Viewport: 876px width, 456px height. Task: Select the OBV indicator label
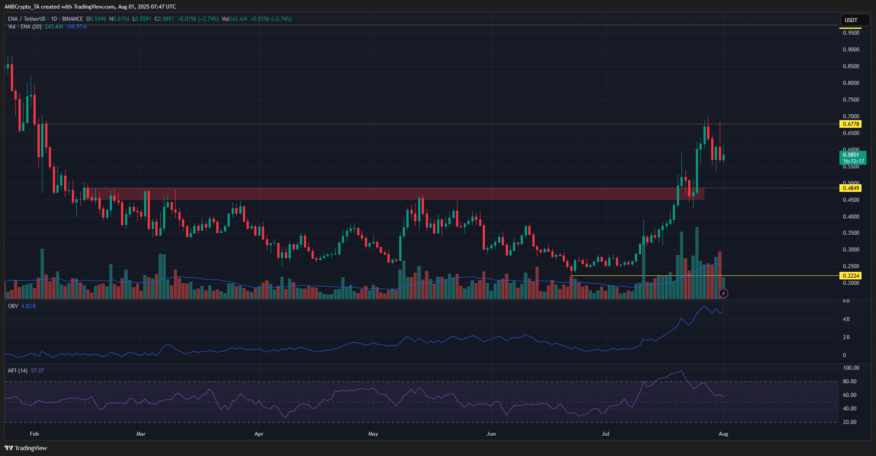tap(13, 306)
